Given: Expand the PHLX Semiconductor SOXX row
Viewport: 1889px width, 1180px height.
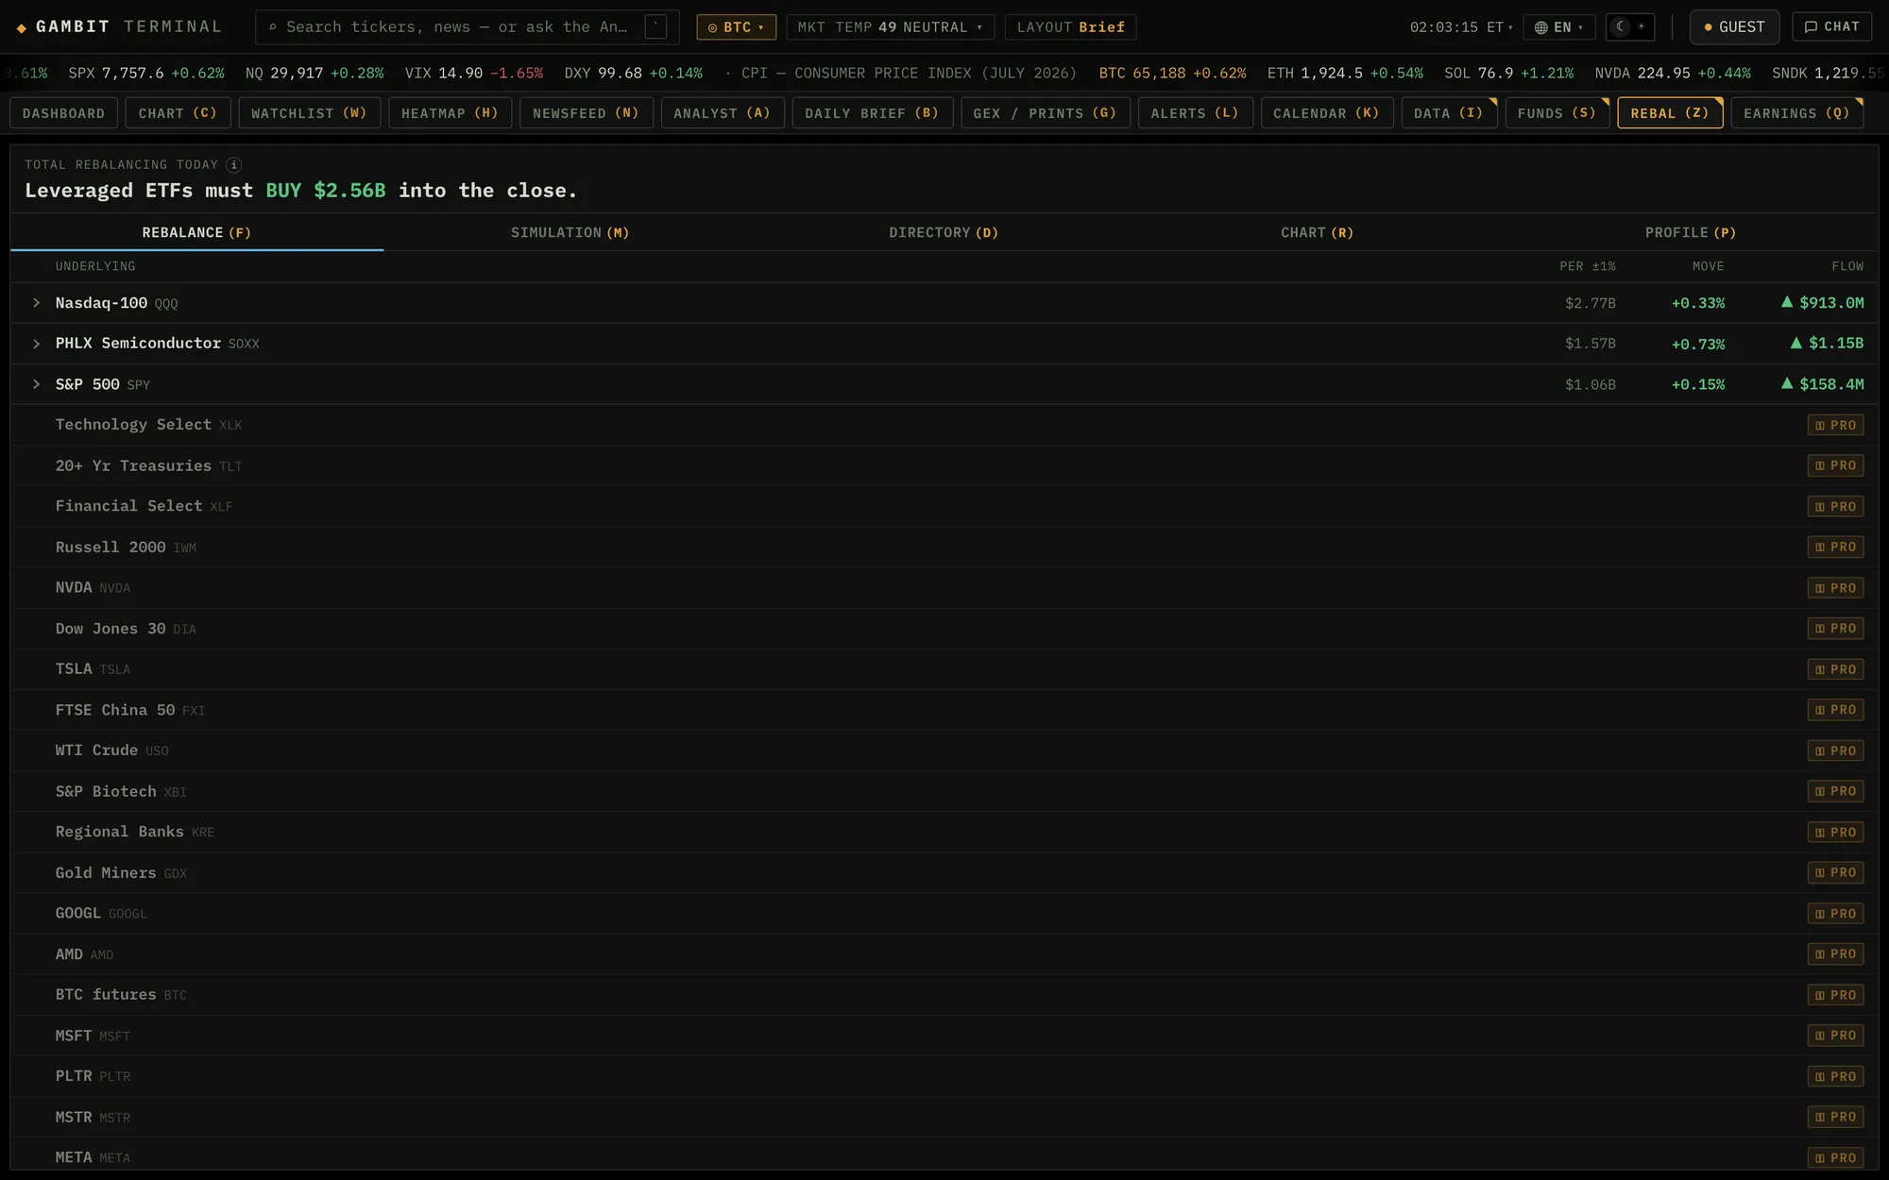Looking at the screenshot, I should coord(36,344).
